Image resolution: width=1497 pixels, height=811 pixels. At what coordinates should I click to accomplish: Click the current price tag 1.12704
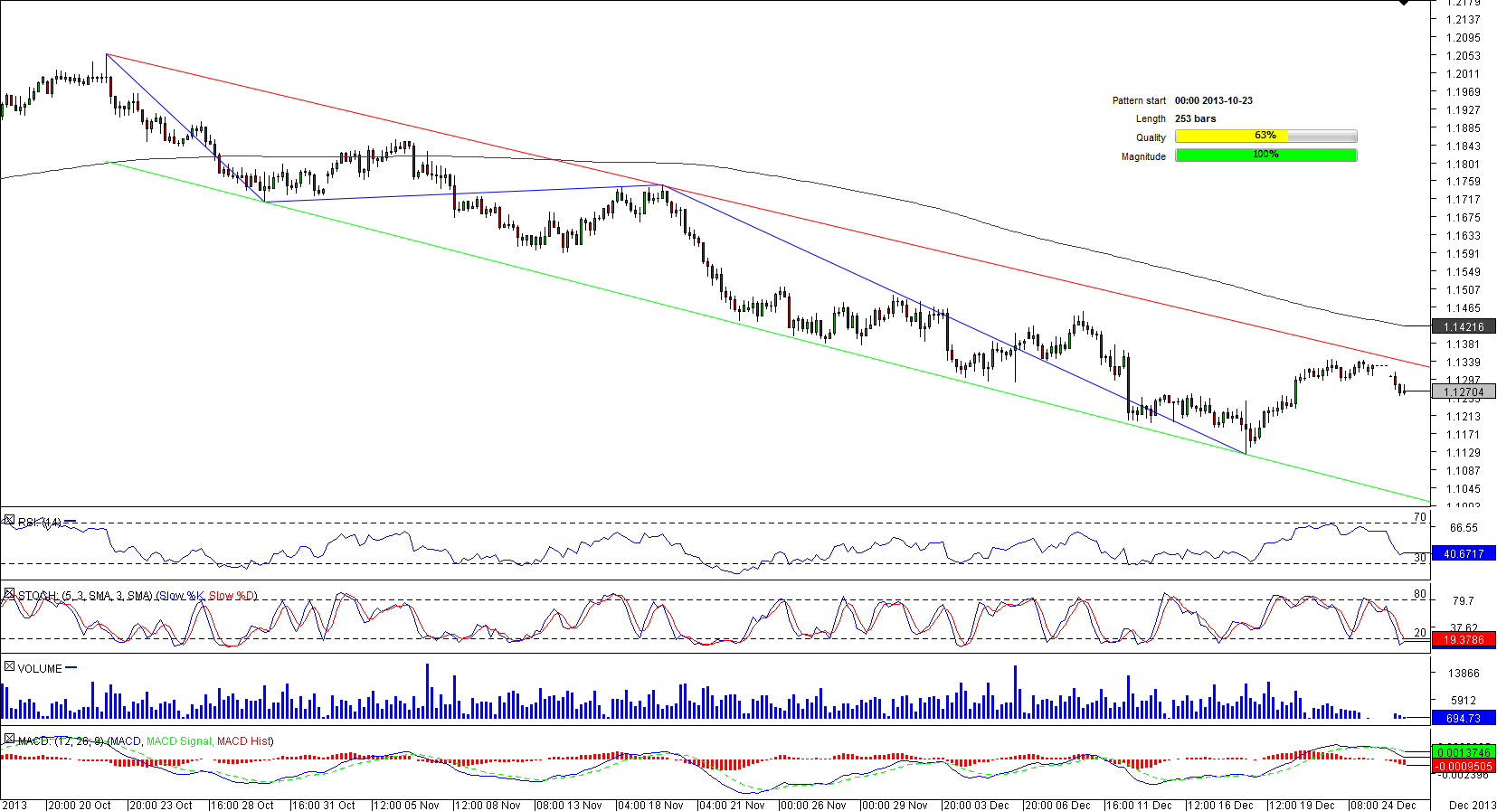pyautogui.click(x=1464, y=391)
